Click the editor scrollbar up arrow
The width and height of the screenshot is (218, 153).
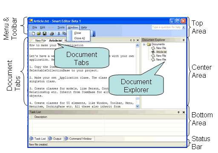point(138,45)
